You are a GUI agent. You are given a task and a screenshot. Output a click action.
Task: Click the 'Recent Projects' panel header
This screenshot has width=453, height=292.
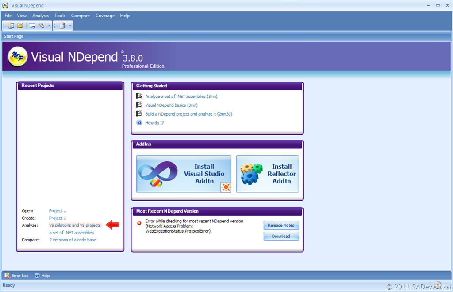[70, 86]
